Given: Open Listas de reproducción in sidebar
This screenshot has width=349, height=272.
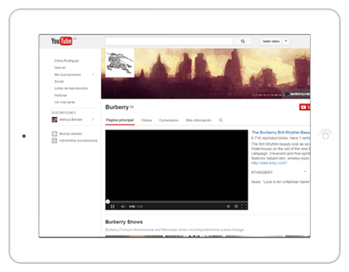Looking at the screenshot, I should click(x=71, y=88).
